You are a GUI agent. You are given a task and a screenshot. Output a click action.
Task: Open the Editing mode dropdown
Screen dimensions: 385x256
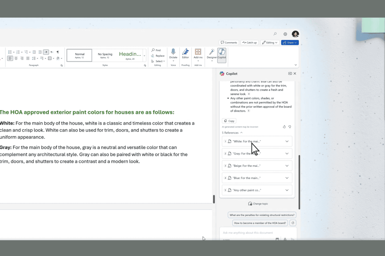(270, 42)
